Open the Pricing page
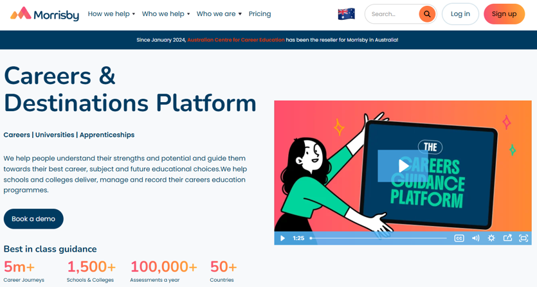The width and height of the screenshot is (537, 287). click(260, 14)
